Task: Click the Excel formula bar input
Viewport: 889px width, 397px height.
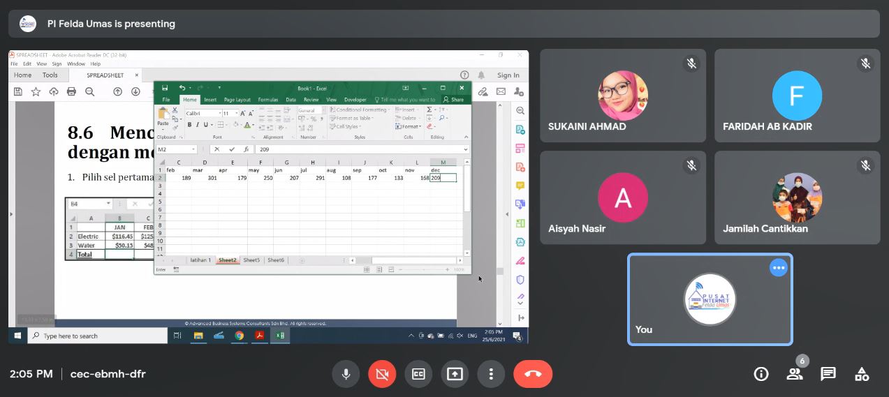Action: 356,149
